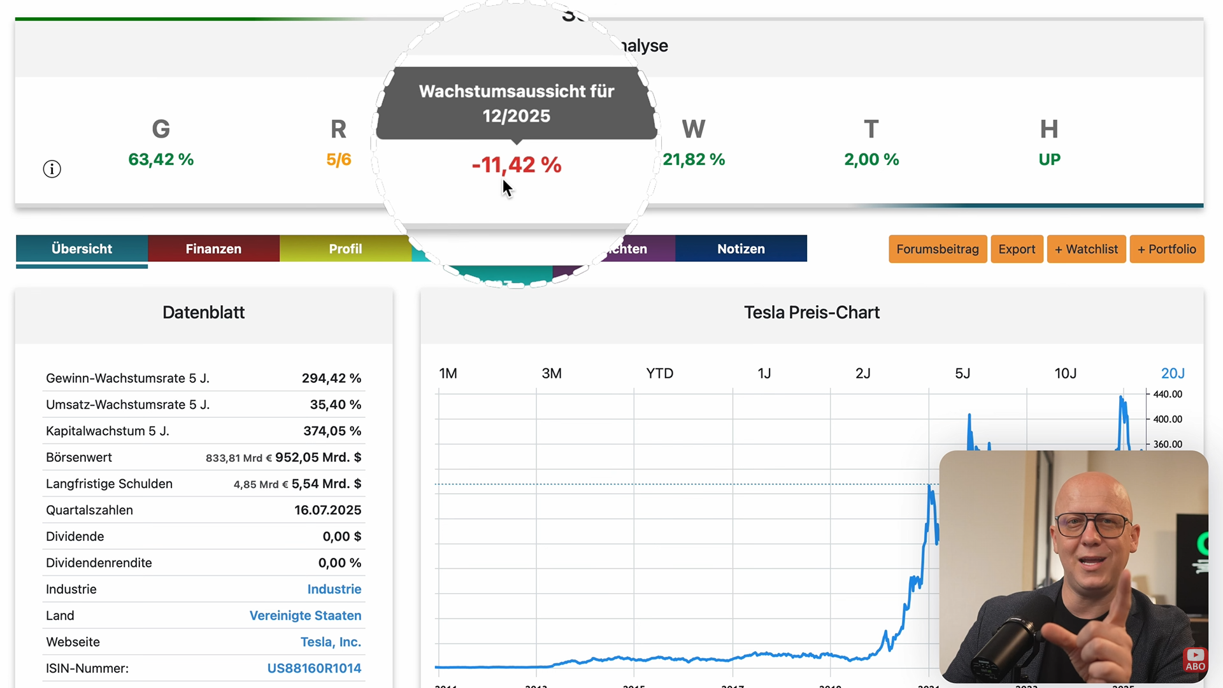
Task: Select the 20J chart range
Action: [1173, 373]
